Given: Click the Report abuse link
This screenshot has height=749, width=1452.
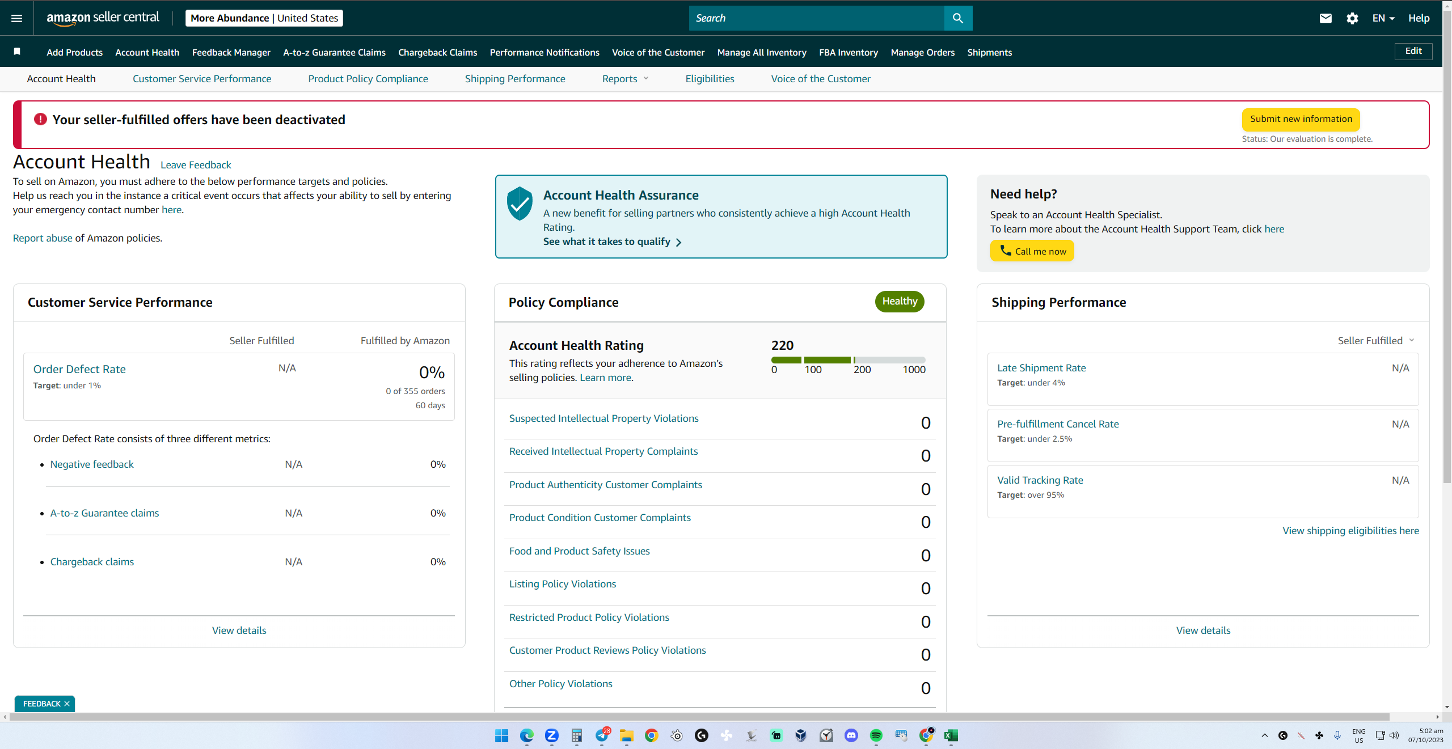Looking at the screenshot, I should point(43,238).
